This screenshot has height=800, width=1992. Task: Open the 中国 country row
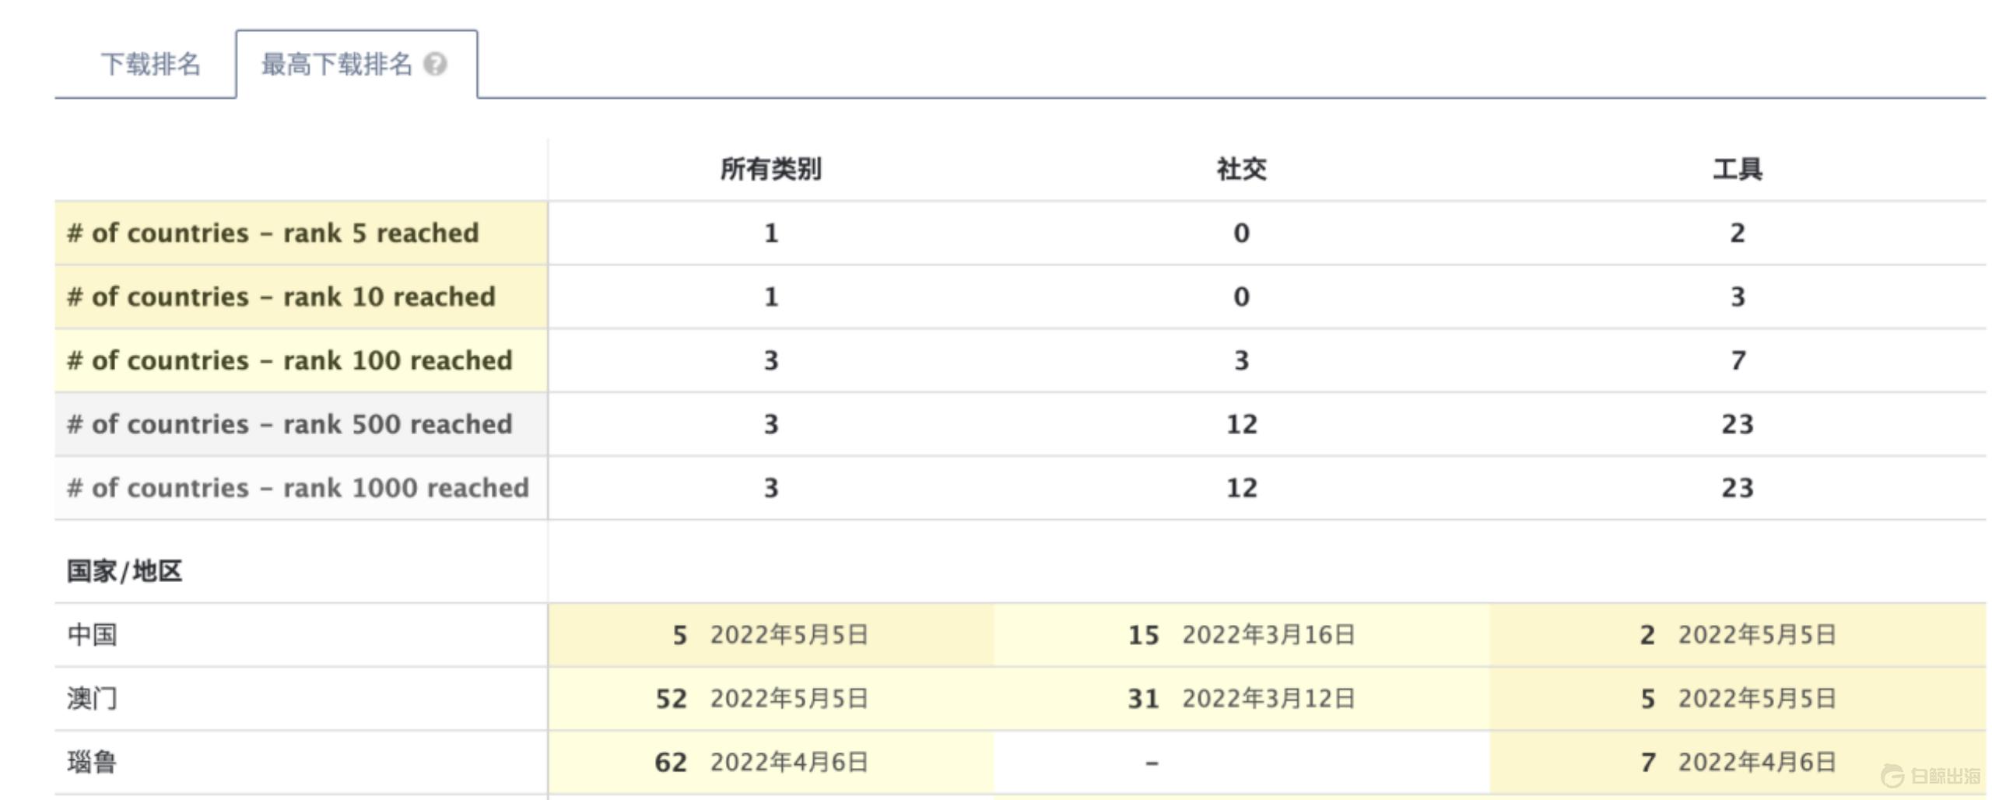pos(93,635)
